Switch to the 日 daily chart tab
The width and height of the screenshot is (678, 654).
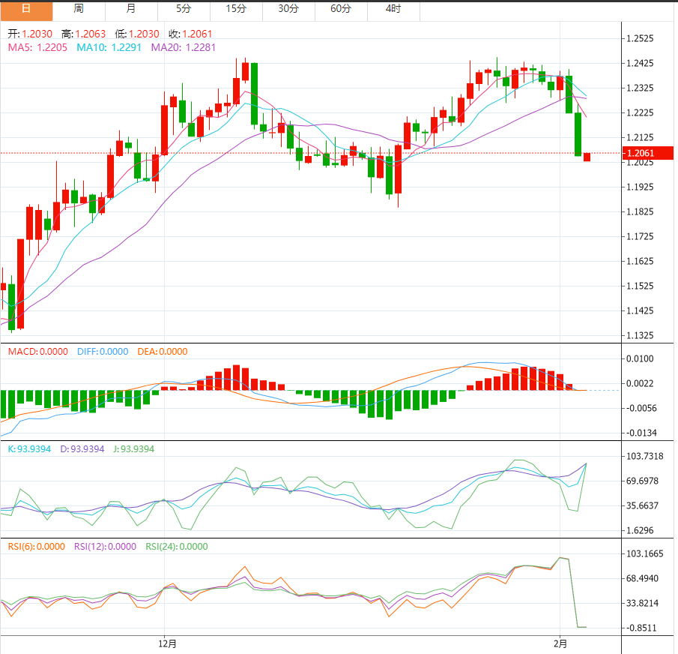[x=26, y=9]
